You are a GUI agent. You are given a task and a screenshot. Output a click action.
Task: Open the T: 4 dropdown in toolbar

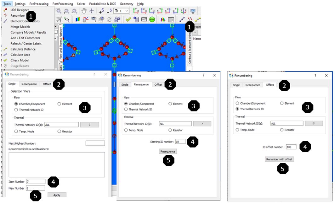click(122, 11)
